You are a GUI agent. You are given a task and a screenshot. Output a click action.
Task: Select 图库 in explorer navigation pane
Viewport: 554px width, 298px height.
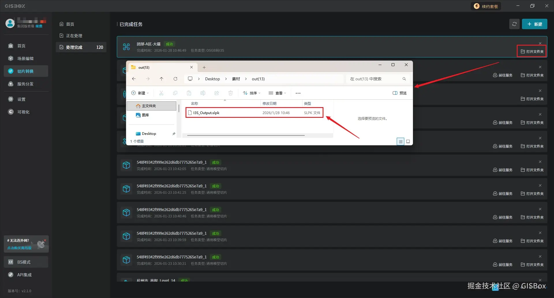click(x=151, y=115)
